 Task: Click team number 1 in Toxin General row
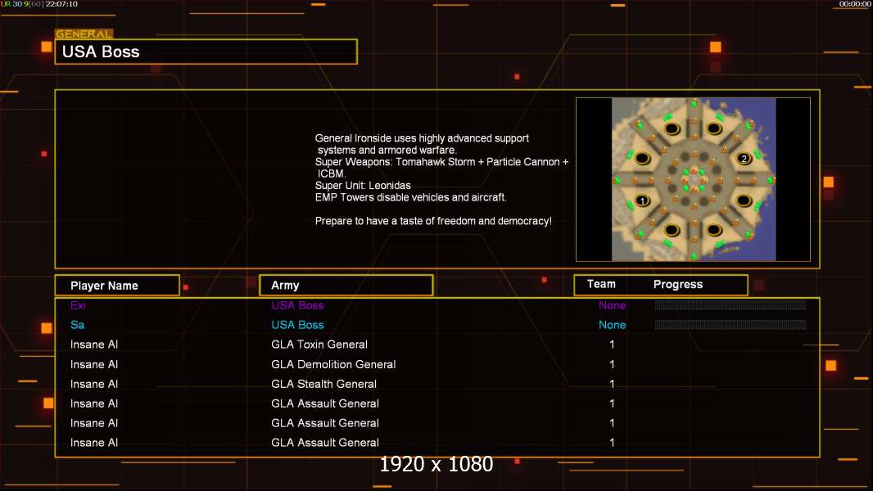pyautogui.click(x=612, y=345)
